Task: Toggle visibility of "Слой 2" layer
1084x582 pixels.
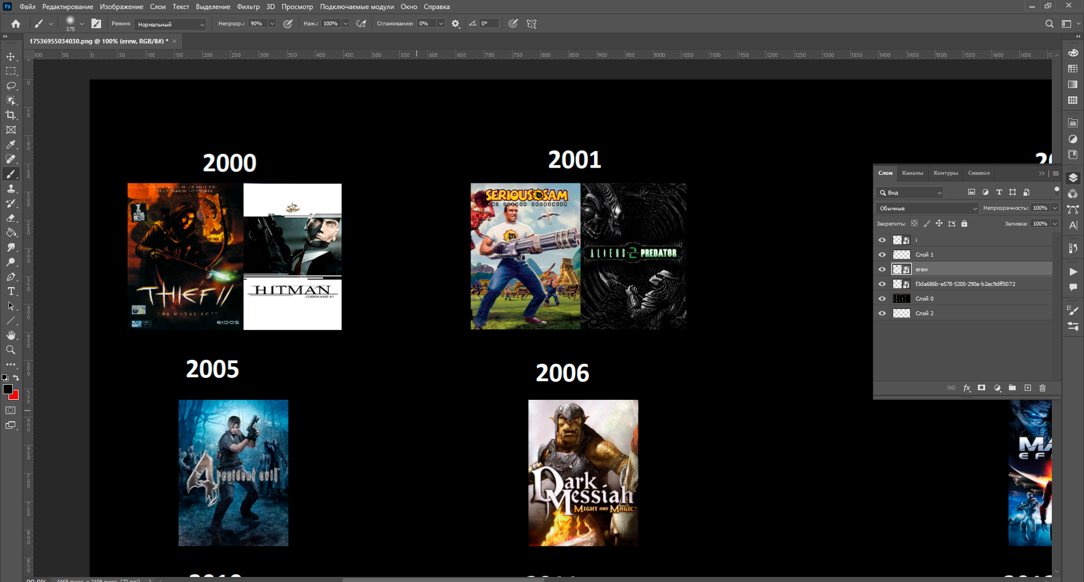Action: point(882,314)
